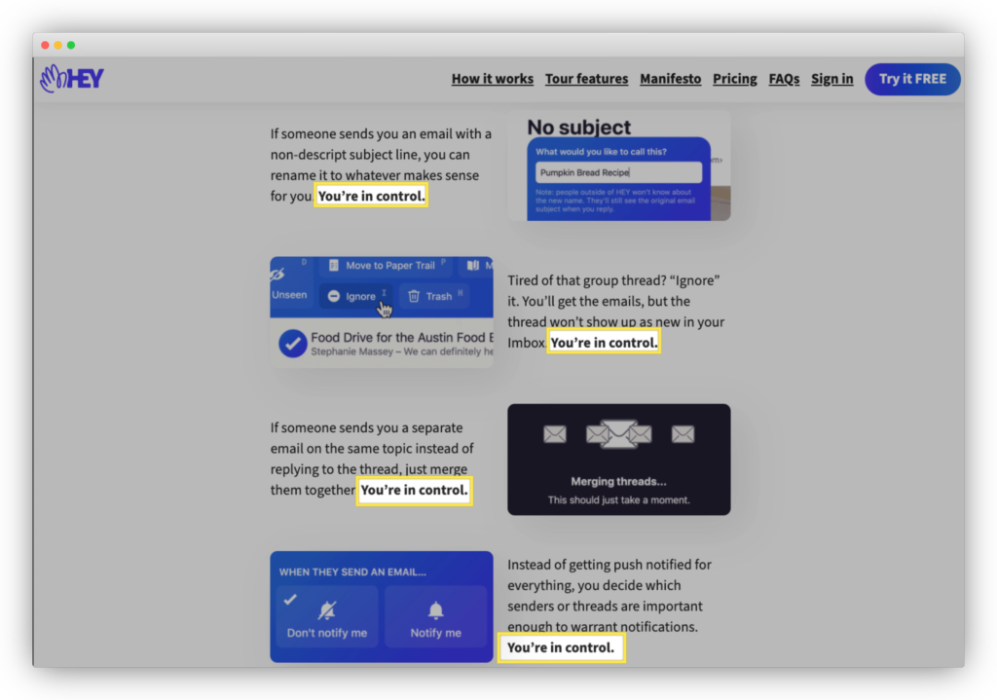Click the rightmost envelope icon
997x700 pixels.
coord(683,434)
